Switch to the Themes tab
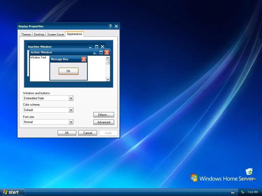262x196 pixels. click(x=26, y=34)
